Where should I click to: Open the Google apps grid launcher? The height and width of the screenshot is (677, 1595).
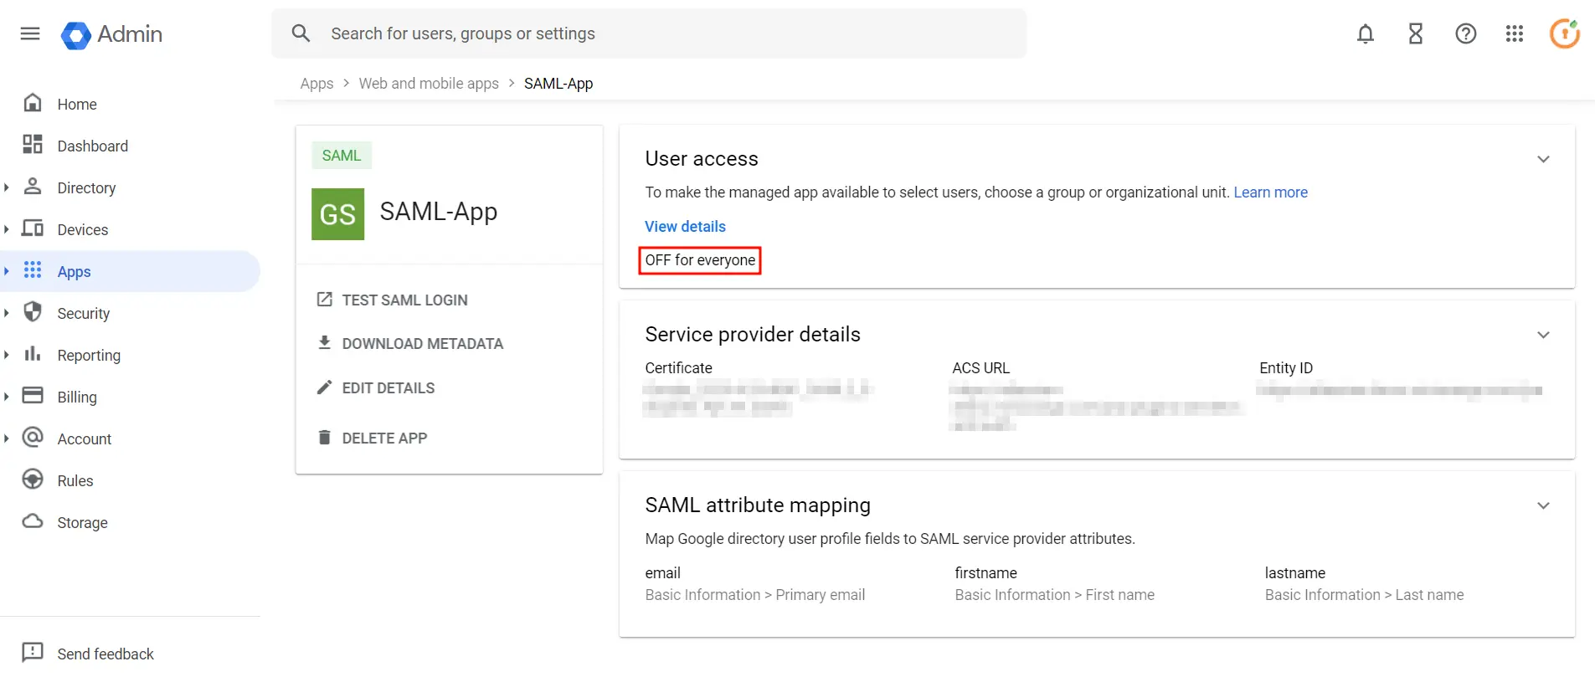point(1514,33)
